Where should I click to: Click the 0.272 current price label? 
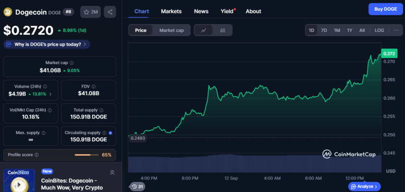point(389,54)
